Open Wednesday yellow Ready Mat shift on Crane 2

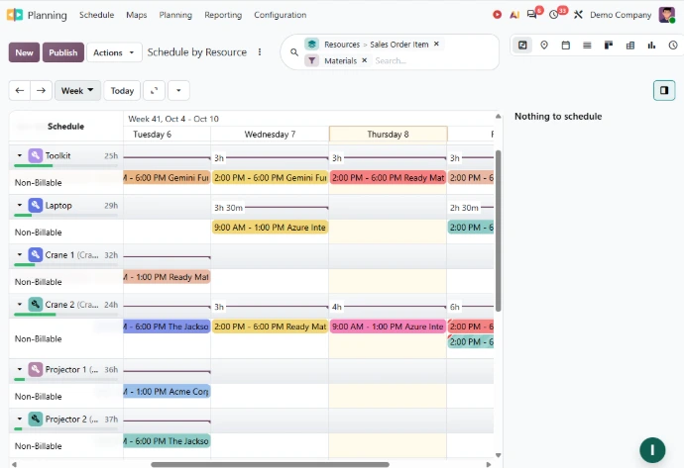coord(270,327)
